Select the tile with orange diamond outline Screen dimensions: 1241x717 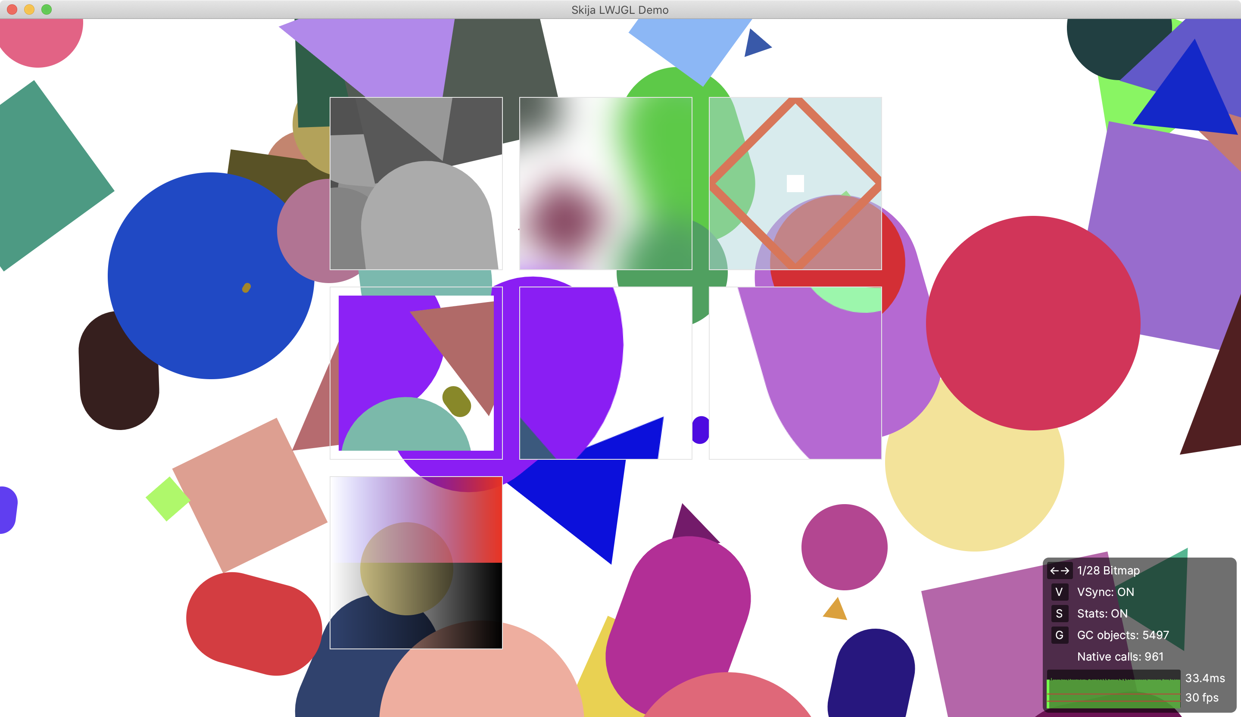[795, 148]
